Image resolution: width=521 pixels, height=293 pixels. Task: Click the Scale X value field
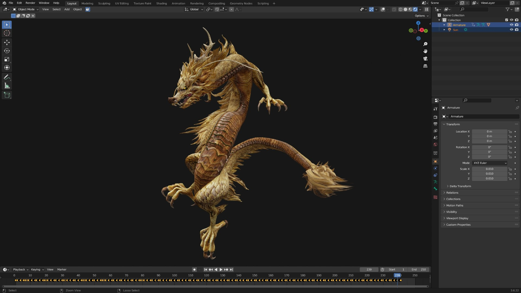(490, 169)
